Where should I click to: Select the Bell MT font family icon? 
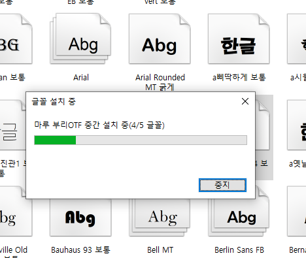point(160,218)
